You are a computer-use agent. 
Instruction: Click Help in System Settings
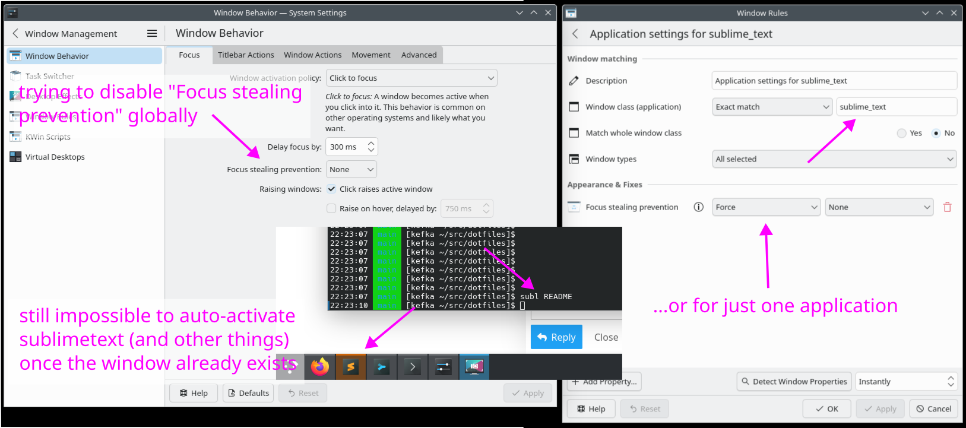(194, 393)
